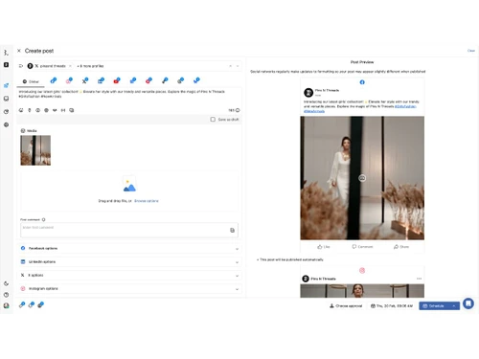Switch to the X network tab
The width and height of the screenshot is (479, 359).
[x=85, y=80]
